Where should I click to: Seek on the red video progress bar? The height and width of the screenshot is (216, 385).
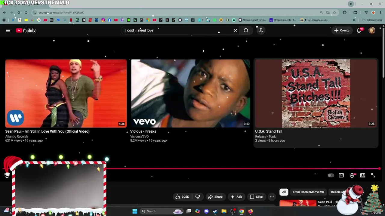click(244, 169)
